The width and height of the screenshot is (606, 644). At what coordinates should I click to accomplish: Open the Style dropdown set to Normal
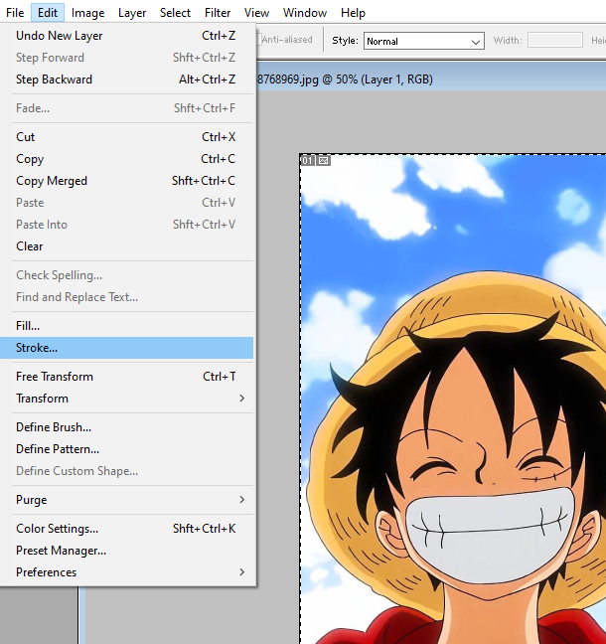tap(424, 41)
